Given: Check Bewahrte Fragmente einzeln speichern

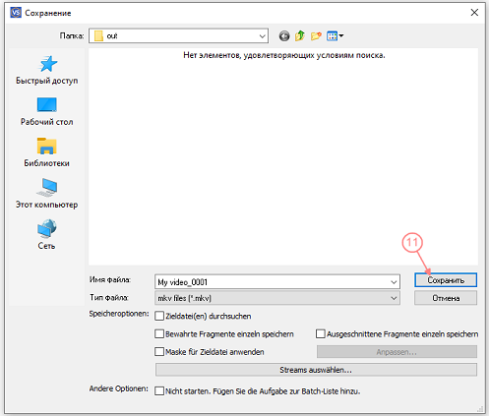Looking at the screenshot, I should coord(159,334).
